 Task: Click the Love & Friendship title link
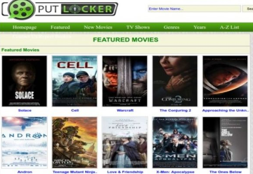point(125,172)
